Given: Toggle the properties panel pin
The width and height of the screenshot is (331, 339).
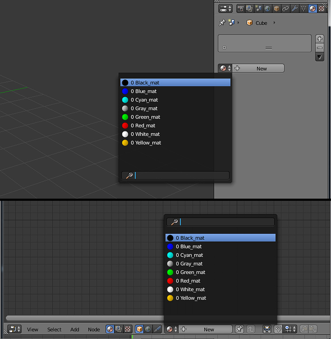Looking at the screenshot, I should coord(222,23).
